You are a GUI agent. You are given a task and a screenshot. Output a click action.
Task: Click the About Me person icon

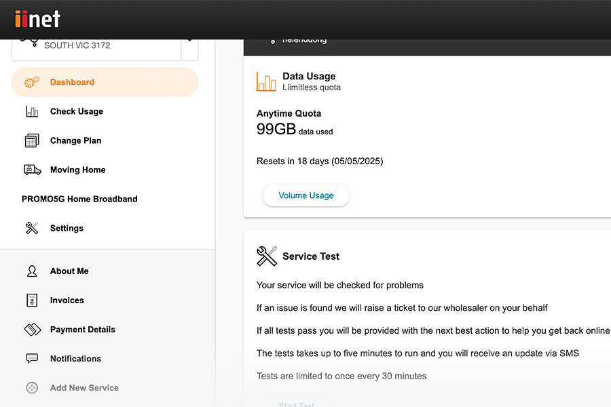(x=32, y=271)
